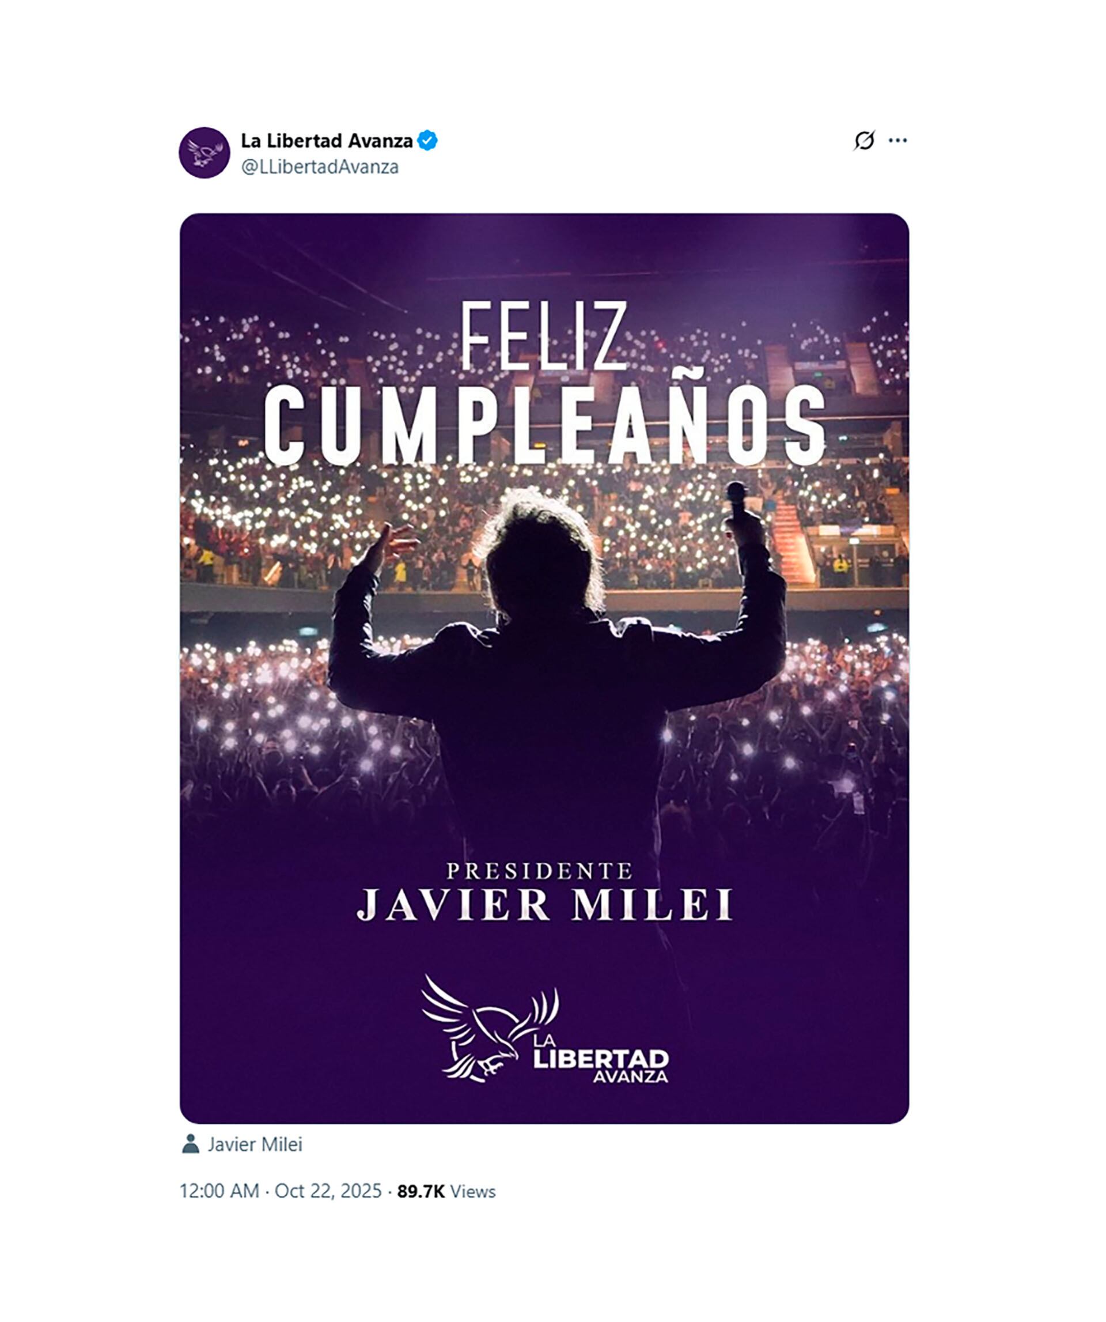Click the tagged-person icon below the image
The image size is (1106, 1322).
(191, 1144)
